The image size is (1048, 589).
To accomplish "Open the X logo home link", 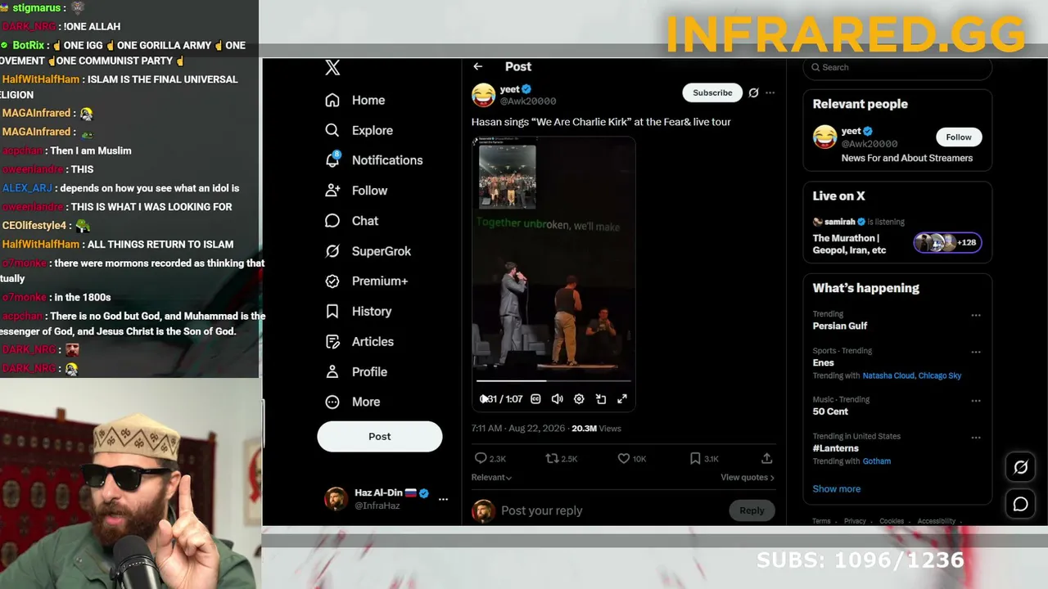I will point(332,68).
